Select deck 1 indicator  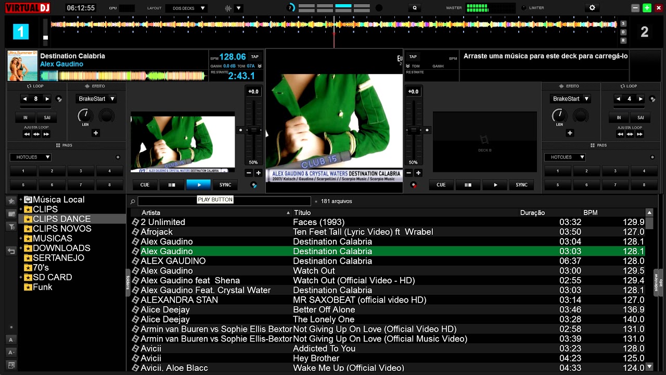(x=20, y=32)
